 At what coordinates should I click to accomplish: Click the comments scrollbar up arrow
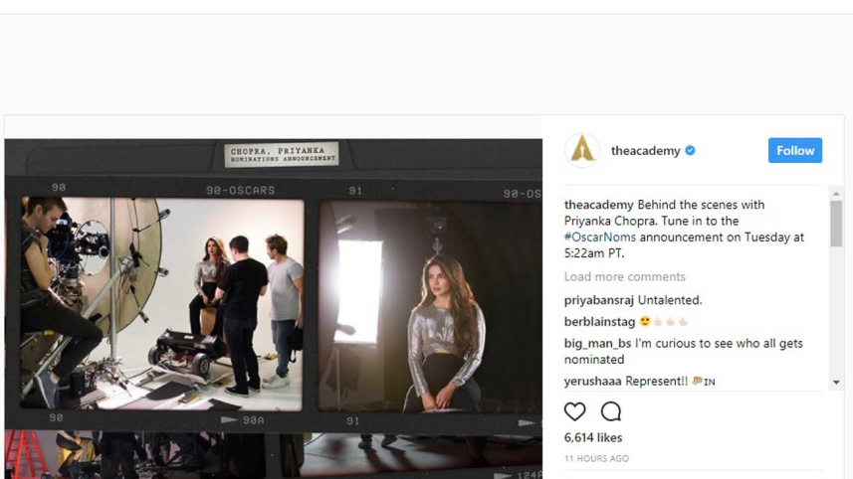click(836, 194)
